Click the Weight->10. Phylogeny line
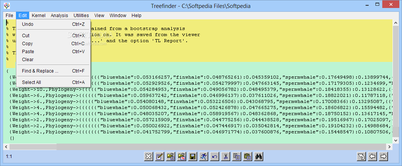 (x=201, y=89)
